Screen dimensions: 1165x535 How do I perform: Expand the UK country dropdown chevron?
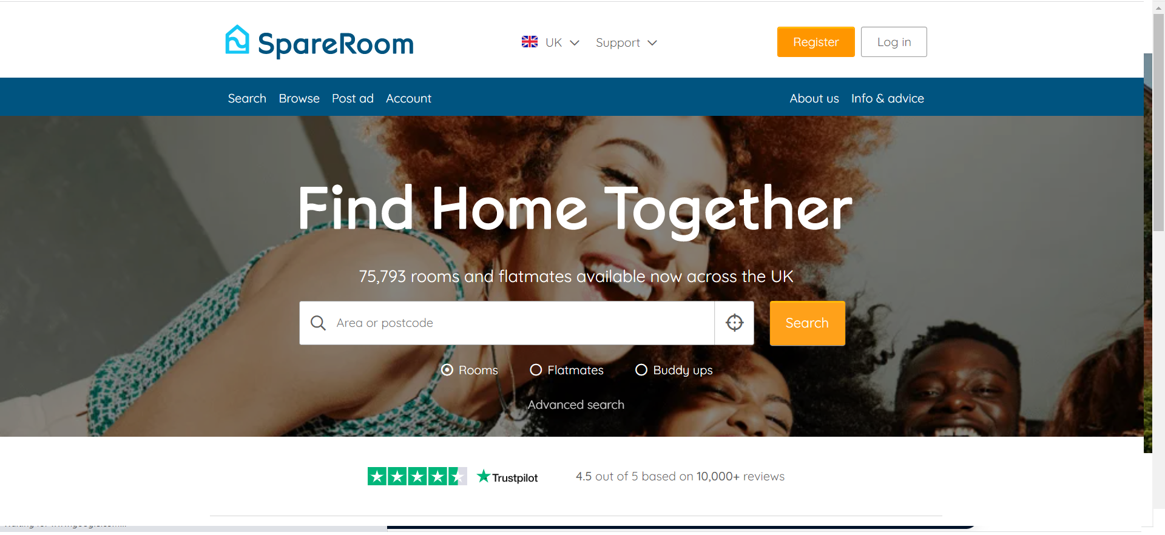tap(575, 42)
